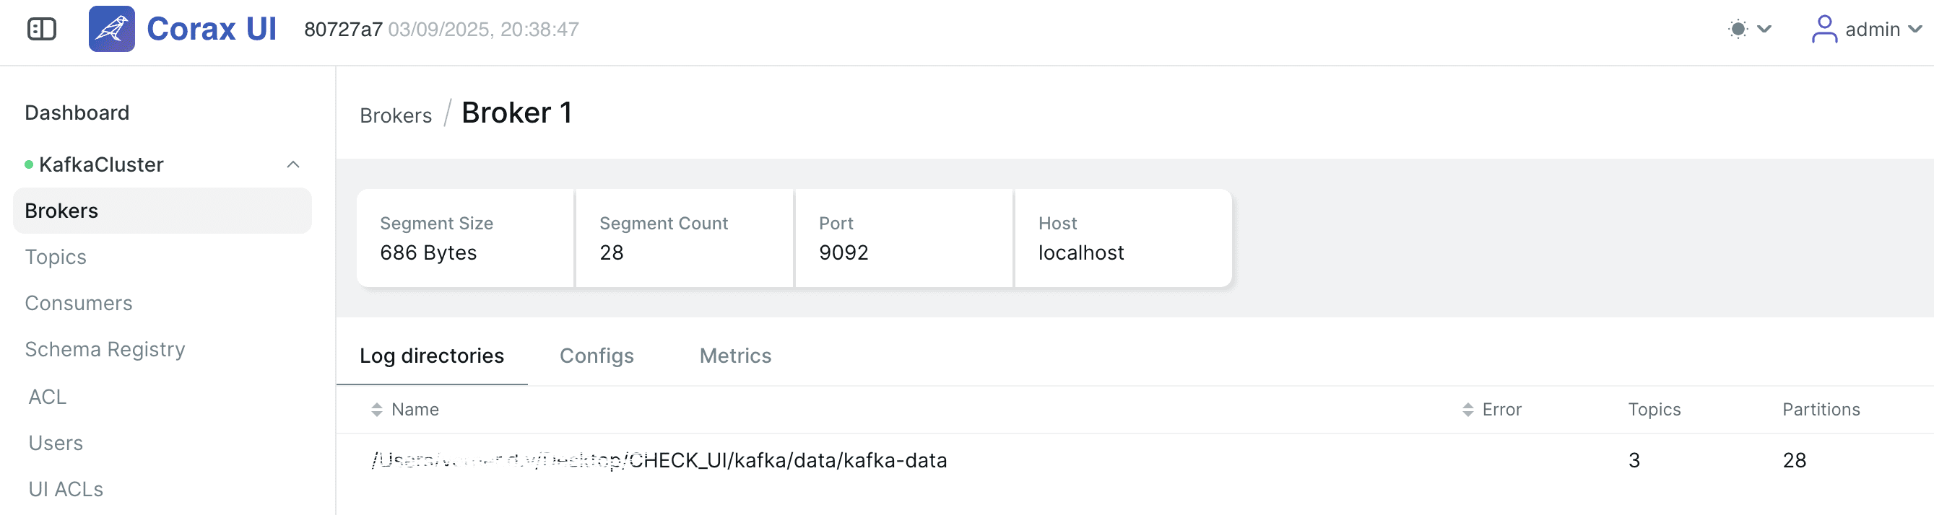Screen dimensions: 1934x515
Task: Toggle the sidebar panel icon
Action: tap(42, 30)
